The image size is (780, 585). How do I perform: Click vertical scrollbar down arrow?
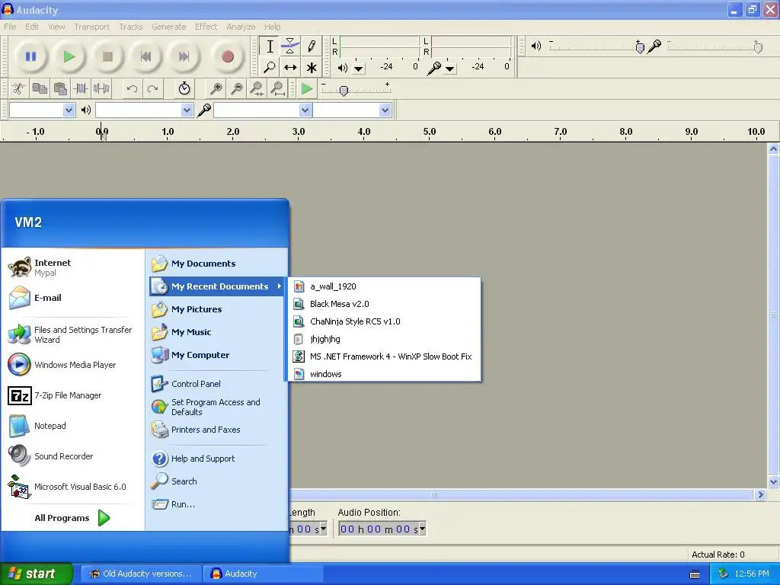[773, 481]
